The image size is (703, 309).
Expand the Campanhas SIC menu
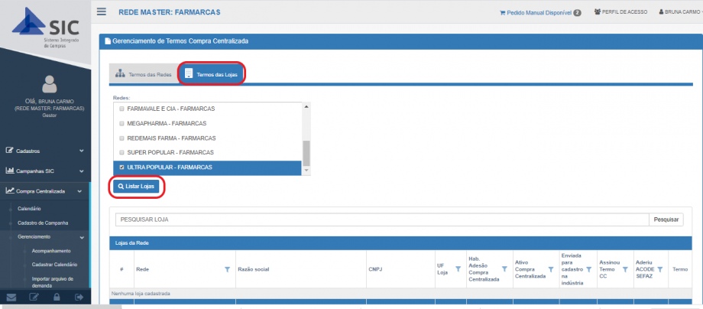[44, 171]
